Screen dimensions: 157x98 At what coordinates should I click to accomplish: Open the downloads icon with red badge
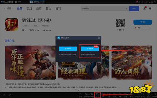pyautogui.click(x=145, y=8)
